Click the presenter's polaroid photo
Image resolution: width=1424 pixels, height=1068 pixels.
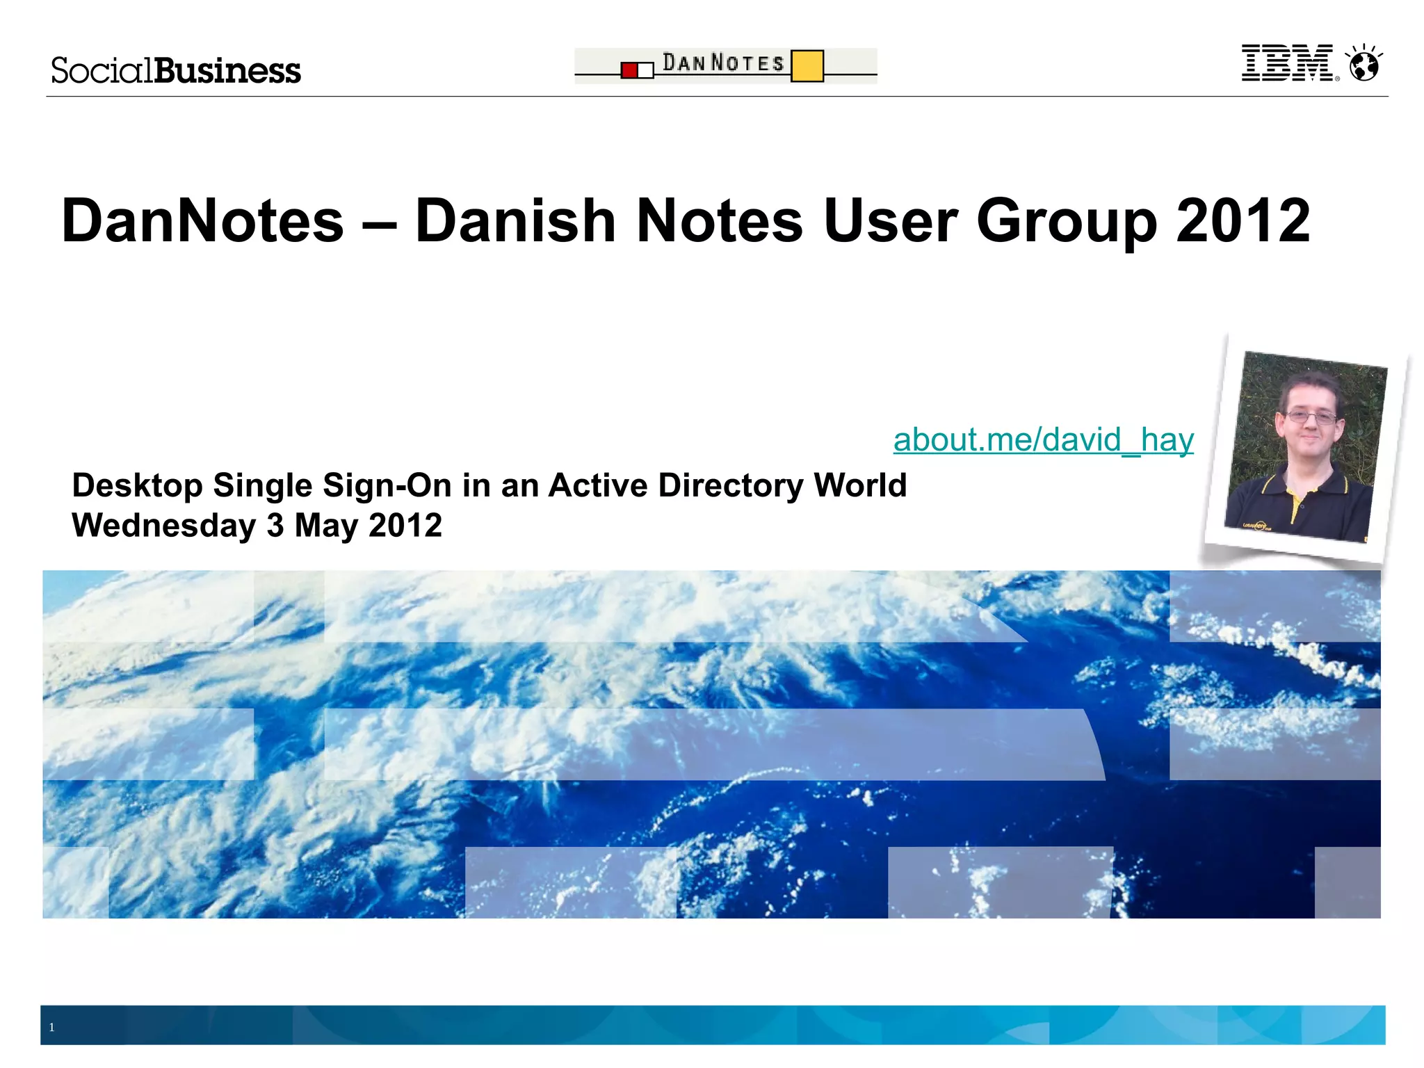[1306, 446]
